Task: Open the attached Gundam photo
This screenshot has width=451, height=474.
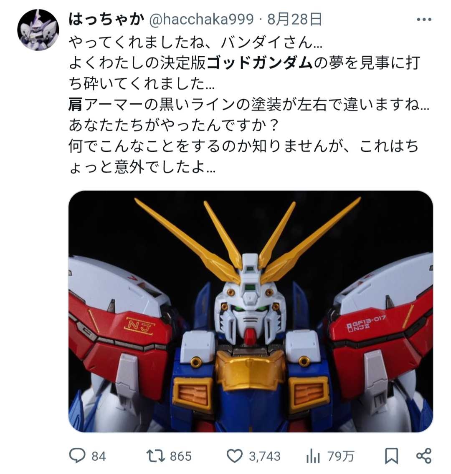Action: click(x=251, y=311)
